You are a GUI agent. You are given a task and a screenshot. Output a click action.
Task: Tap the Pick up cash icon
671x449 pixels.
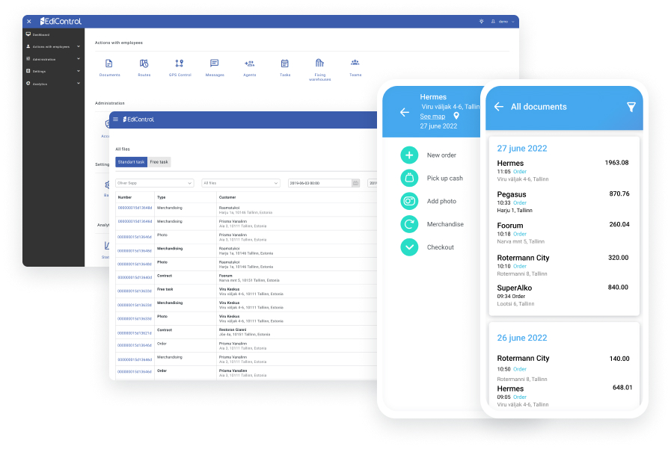click(409, 178)
